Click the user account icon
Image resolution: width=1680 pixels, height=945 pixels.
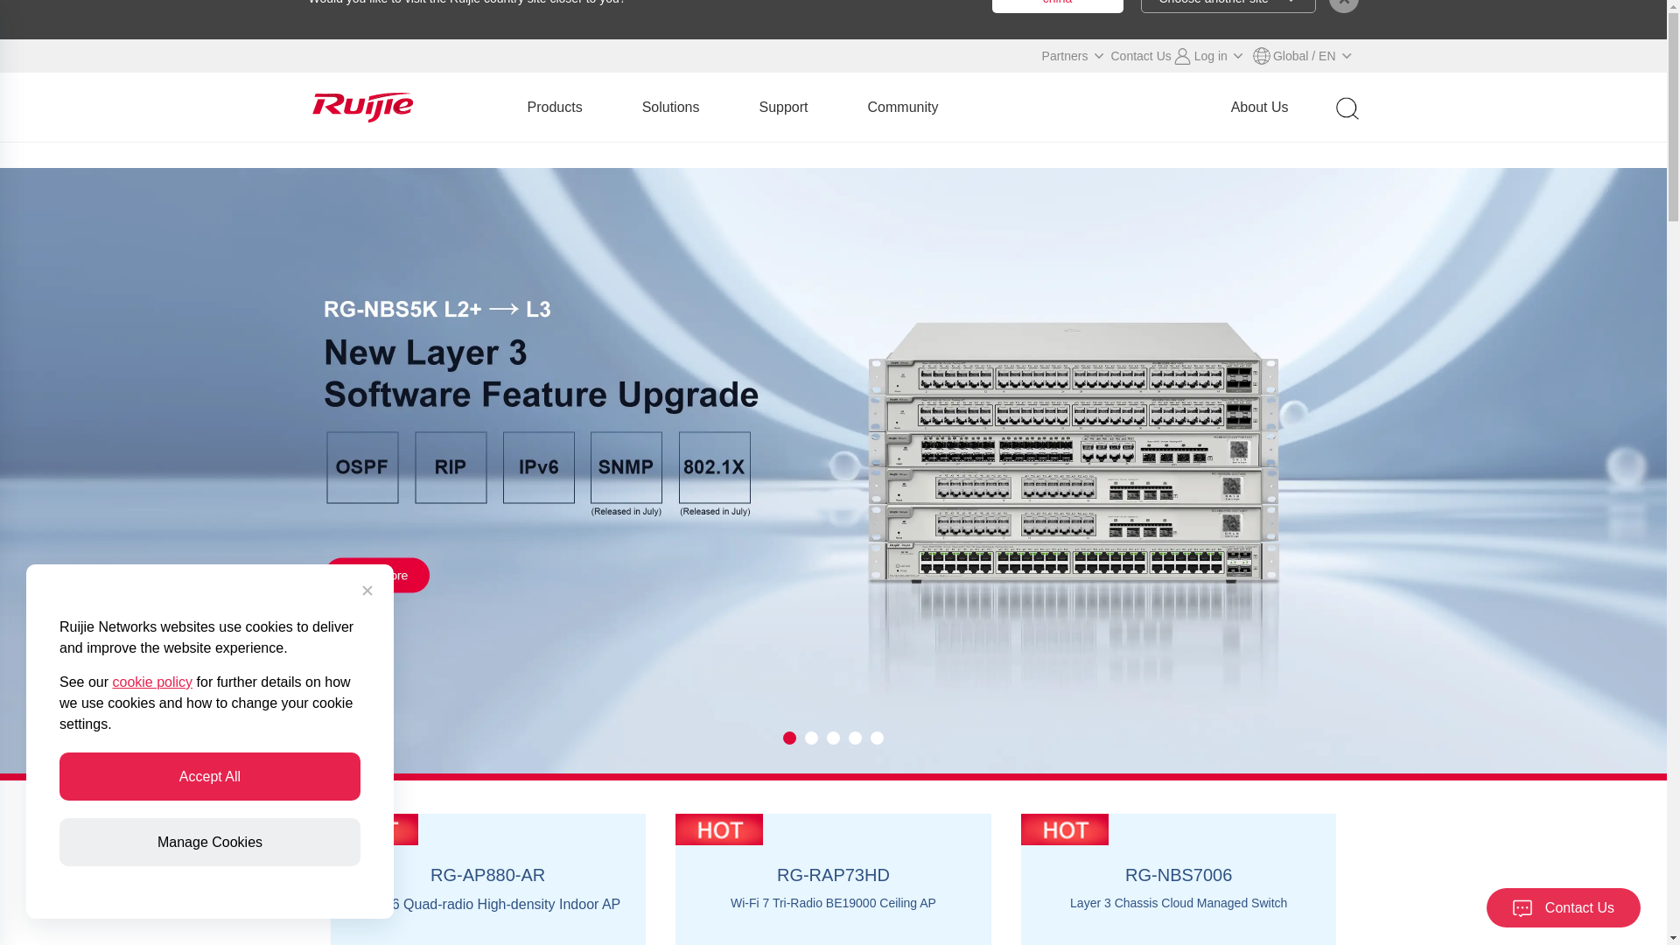(x=1182, y=56)
